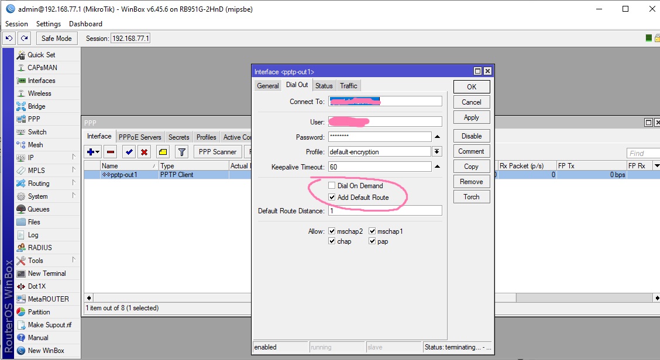Expand the IP submenu

click(x=74, y=157)
